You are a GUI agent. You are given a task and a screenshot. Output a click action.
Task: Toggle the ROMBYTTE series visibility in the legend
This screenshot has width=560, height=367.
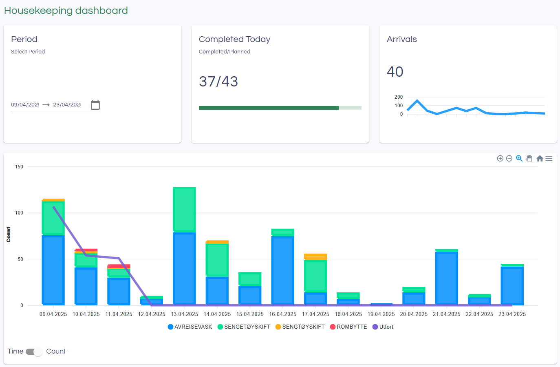click(x=348, y=327)
